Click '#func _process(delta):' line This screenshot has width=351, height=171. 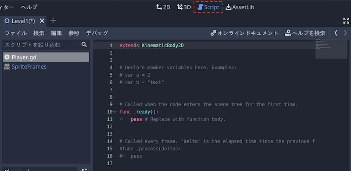pos(150,149)
